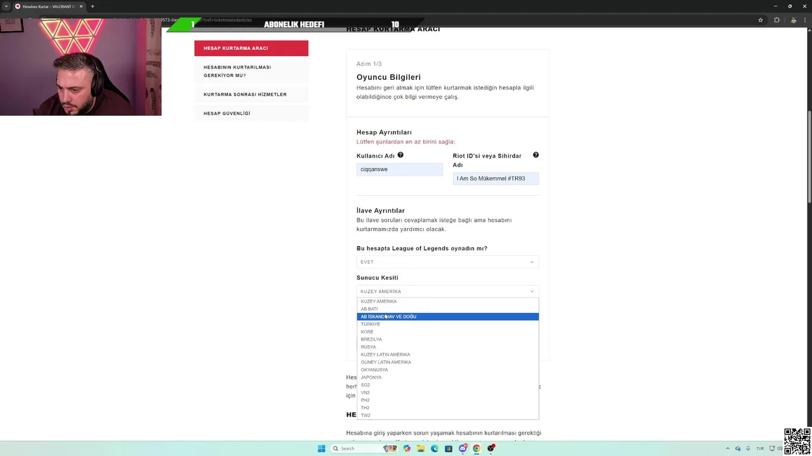
Task: Select 'KUZEY LATİN AMERİKA' option
Action: [x=447, y=355]
